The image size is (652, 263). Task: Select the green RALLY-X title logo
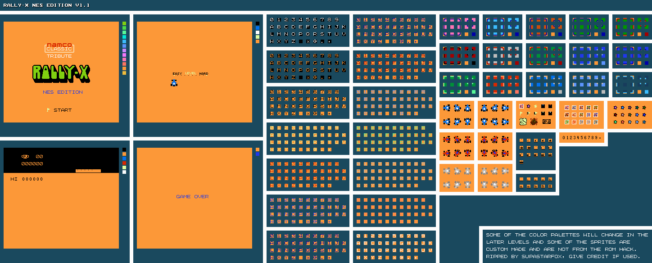61,74
